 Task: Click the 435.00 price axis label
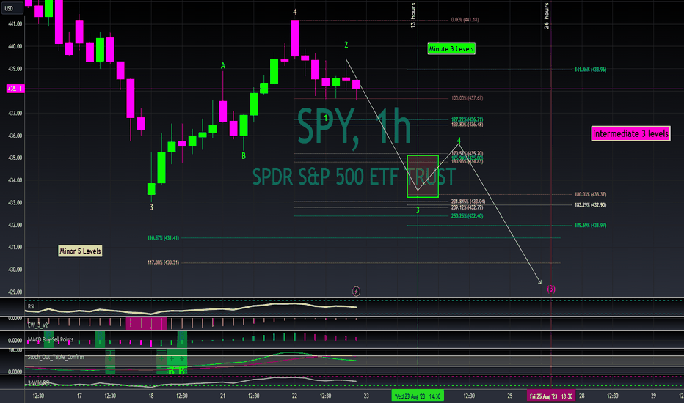click(x=15, y=158)
